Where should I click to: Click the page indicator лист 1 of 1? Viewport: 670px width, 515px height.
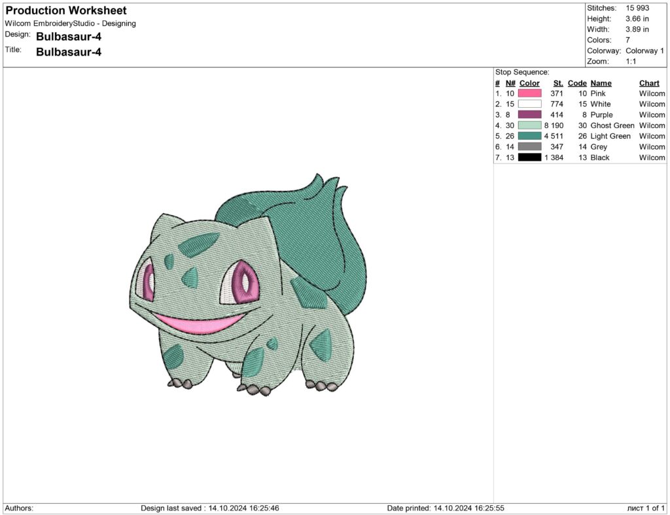(646, 507)
